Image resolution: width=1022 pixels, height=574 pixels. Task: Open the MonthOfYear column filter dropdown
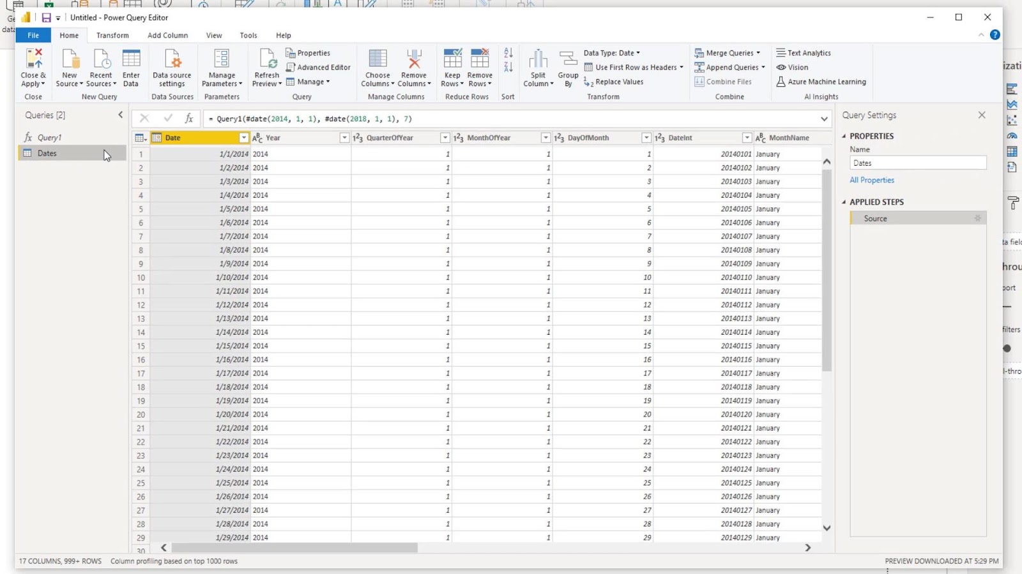point(545,138)
